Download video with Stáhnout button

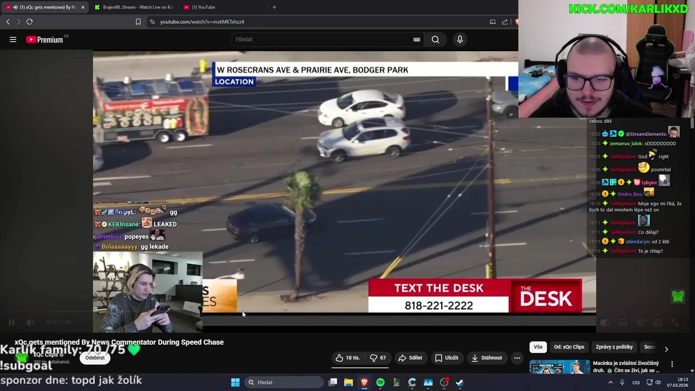coord(487,358)
